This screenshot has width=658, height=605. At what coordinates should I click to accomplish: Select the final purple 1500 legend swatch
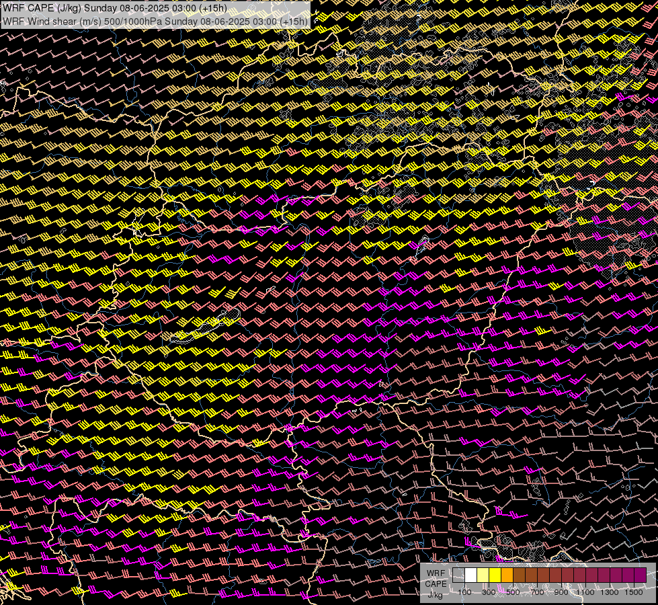(641, 575)
